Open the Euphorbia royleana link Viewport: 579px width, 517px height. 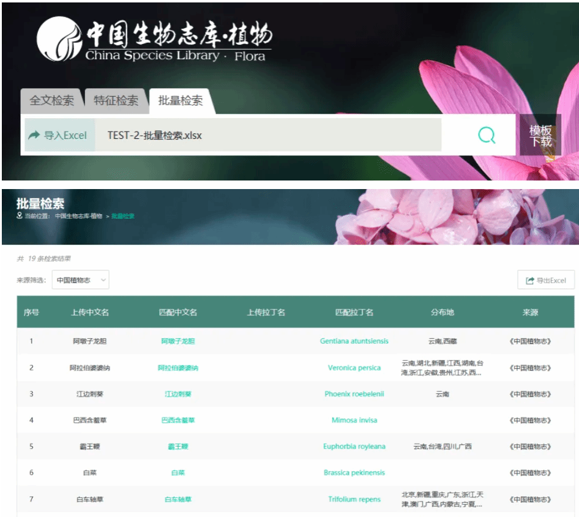coord(354,447)
